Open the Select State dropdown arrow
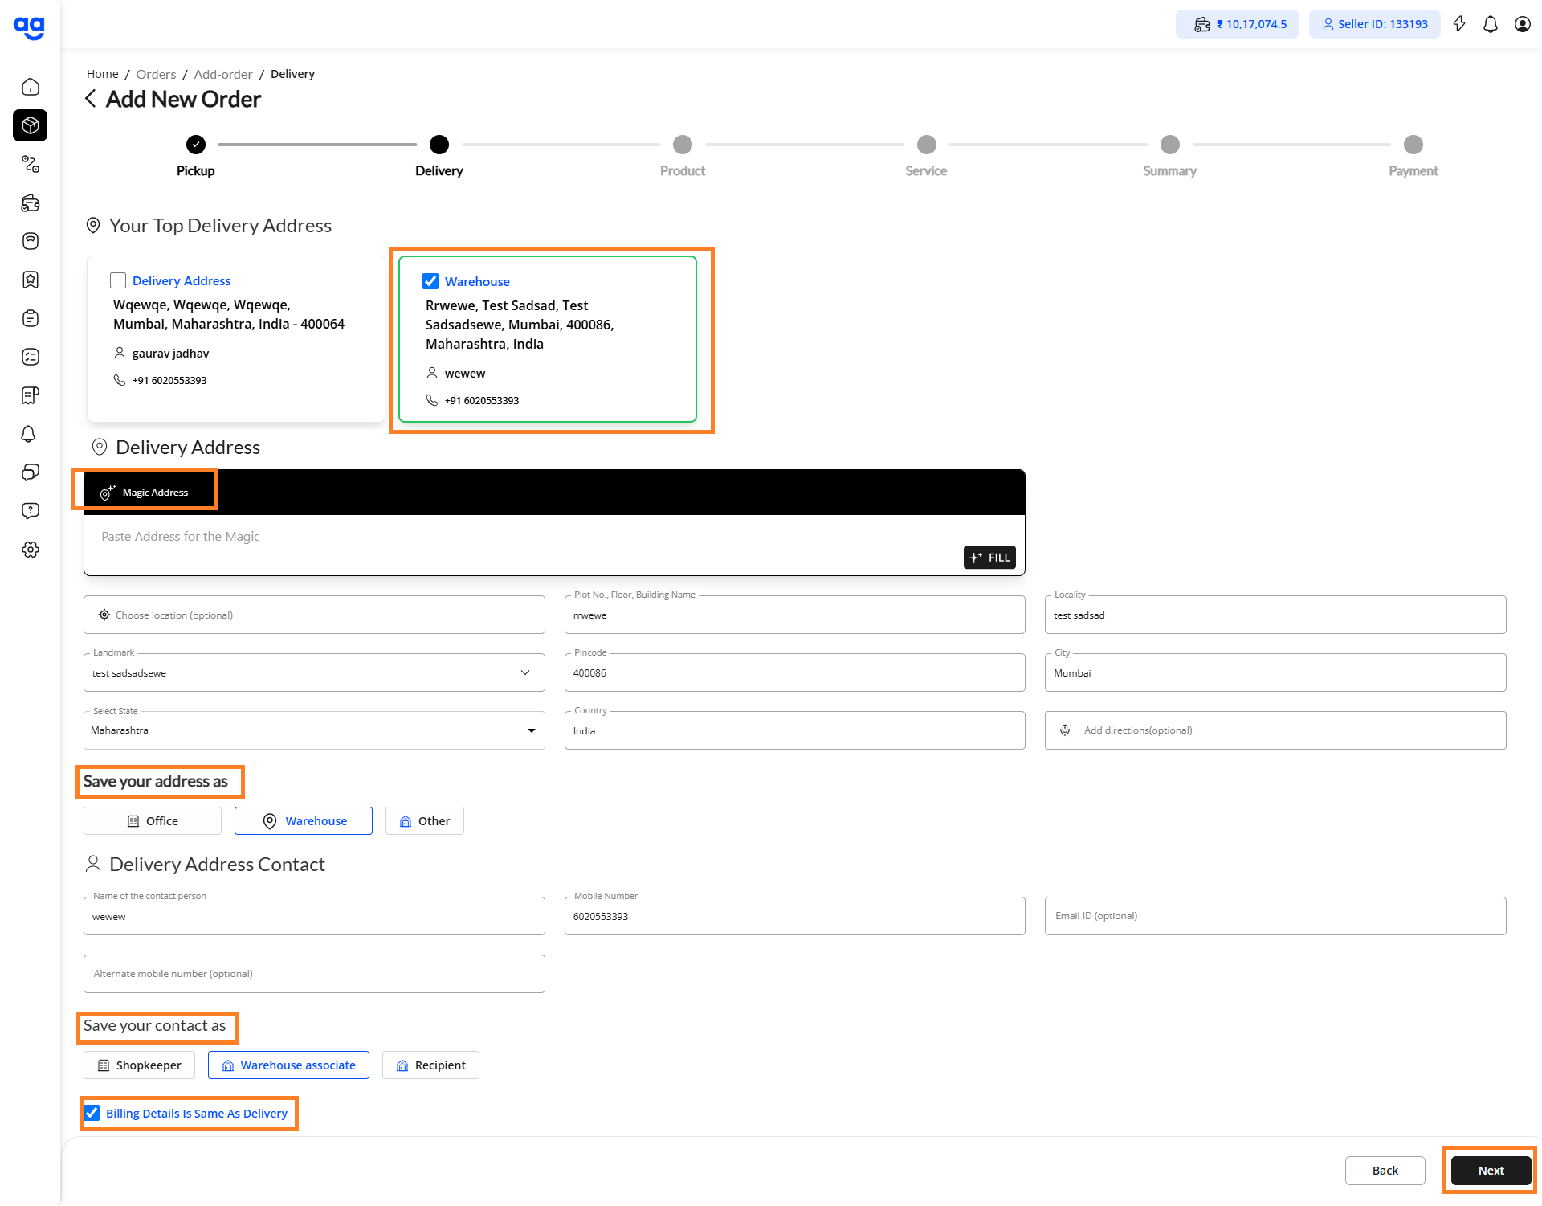This screenshot has height=1206, width=1542. [531, 730]
